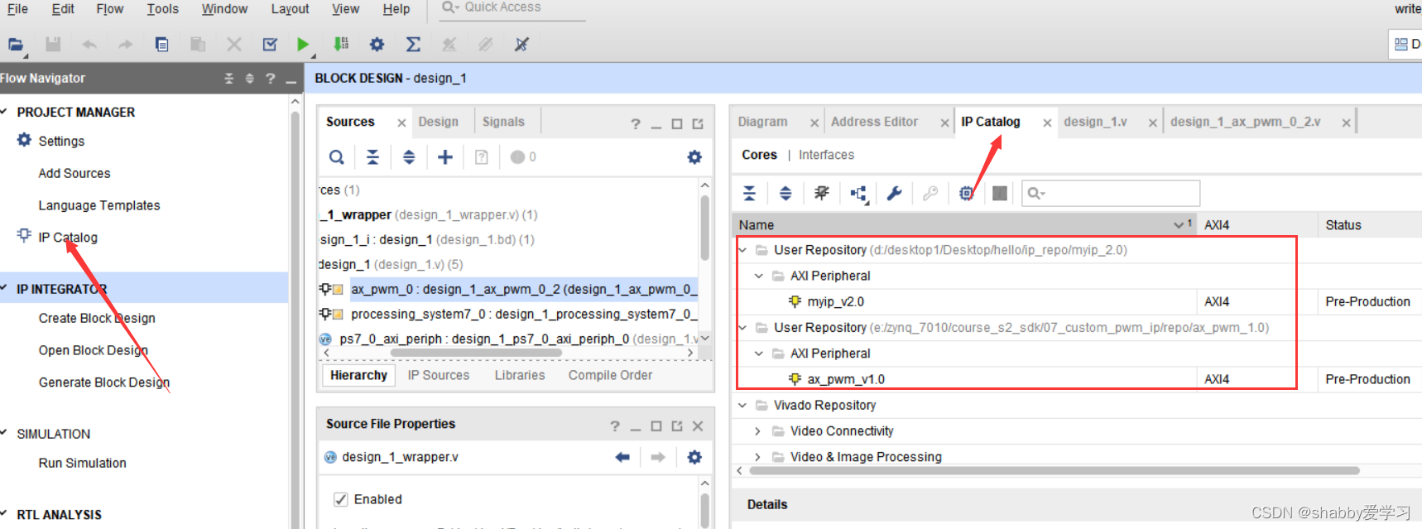Switch to Interfaces view in IP Catalog
The width and height of the screenshot is (1422, 529).
tap(826, 155)
